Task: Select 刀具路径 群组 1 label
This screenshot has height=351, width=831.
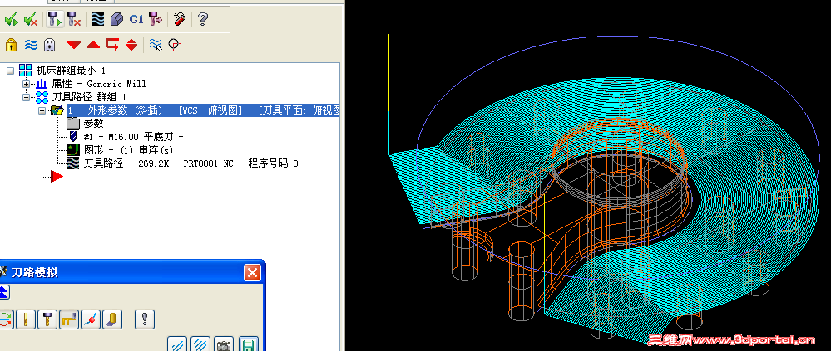Action: click(x=89, y=97)
